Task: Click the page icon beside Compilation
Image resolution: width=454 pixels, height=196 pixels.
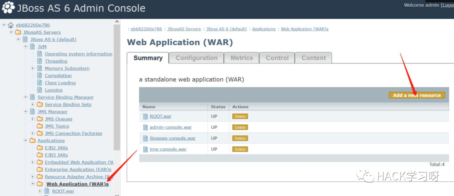Action: 40,76
